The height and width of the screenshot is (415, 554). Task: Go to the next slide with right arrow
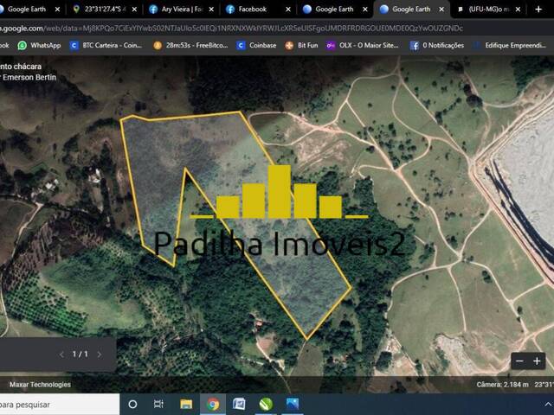100,354
